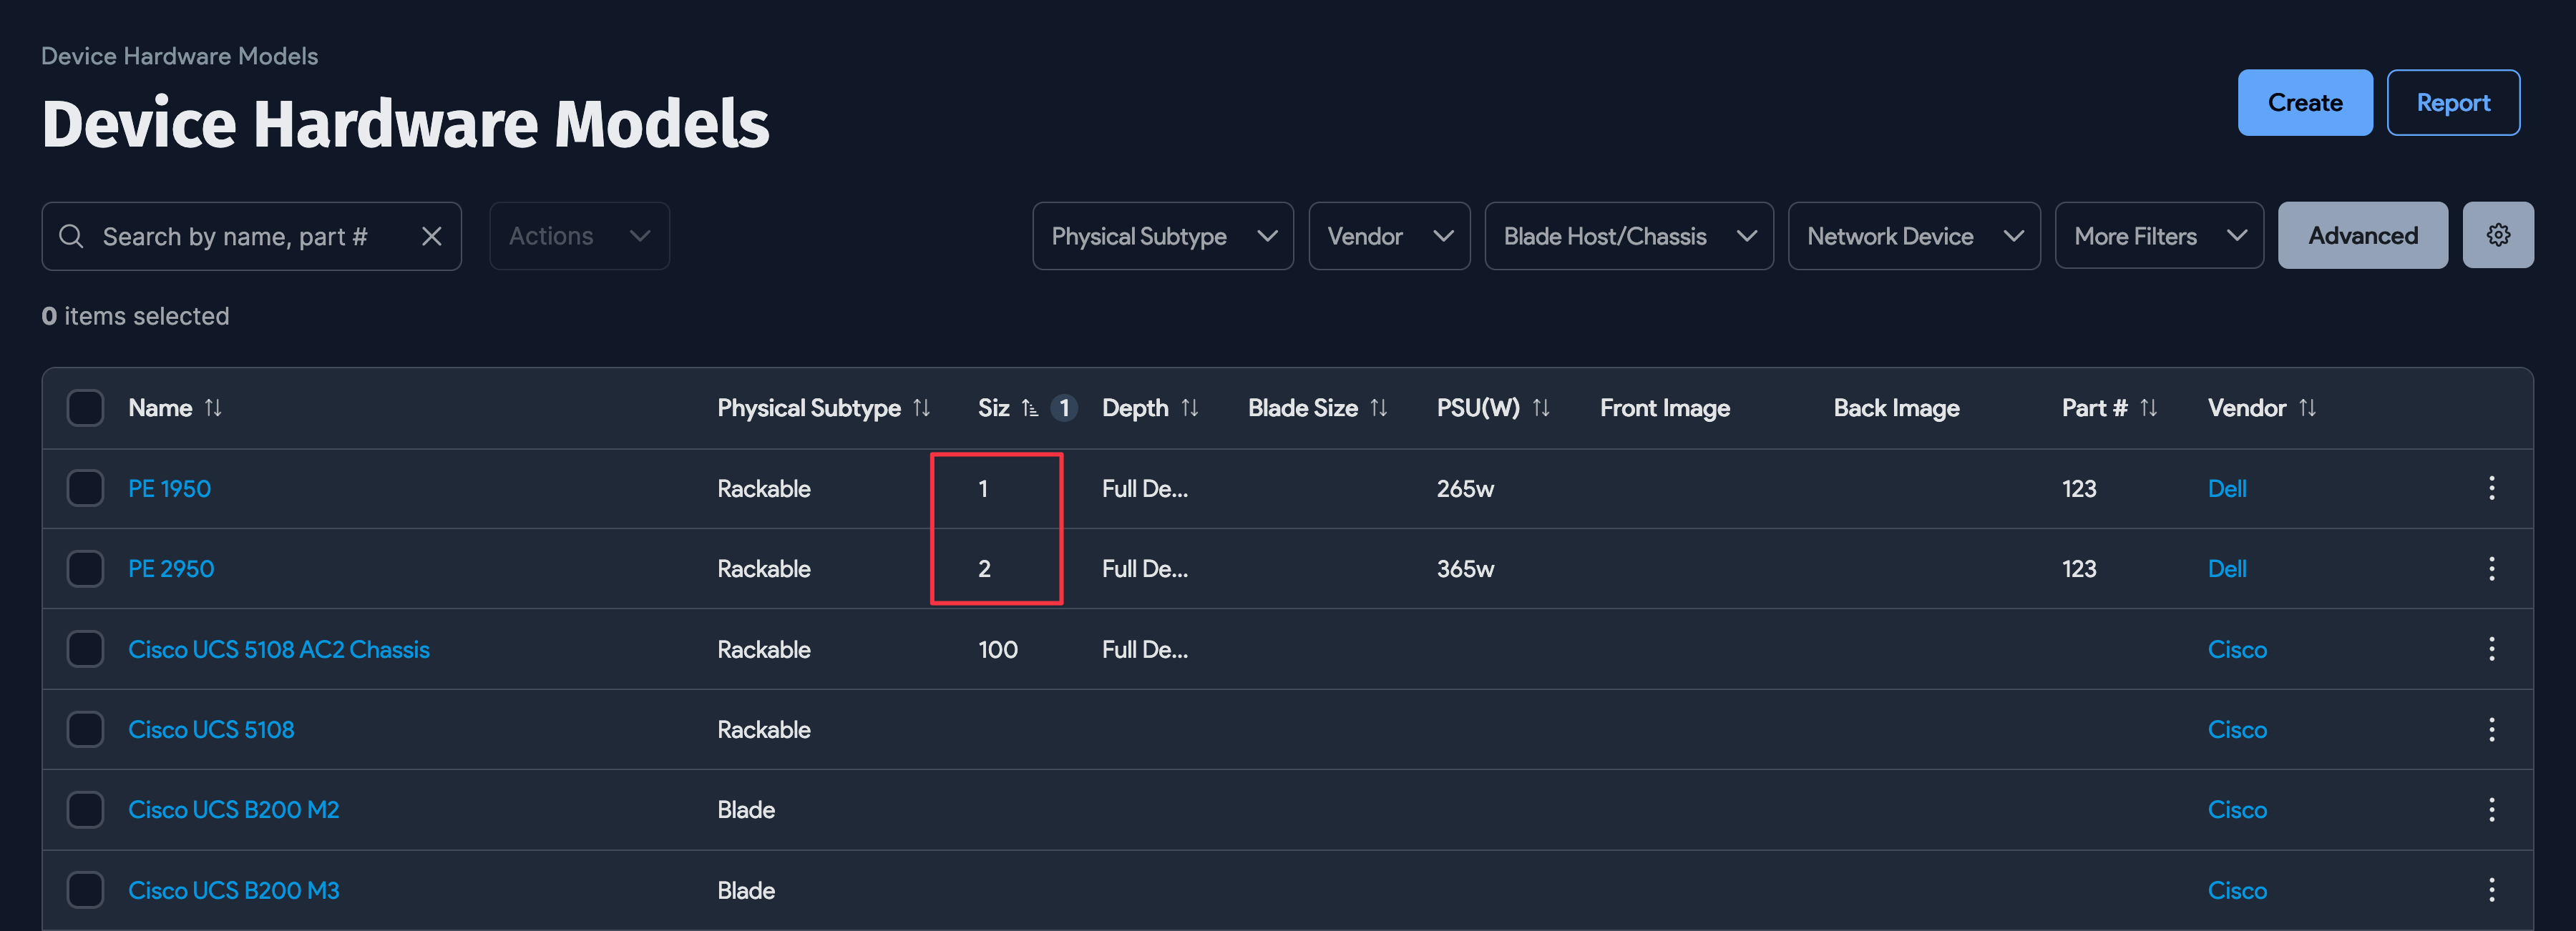
Task: Sort by Name column arrows icon
Action: (x=213, y=408)
